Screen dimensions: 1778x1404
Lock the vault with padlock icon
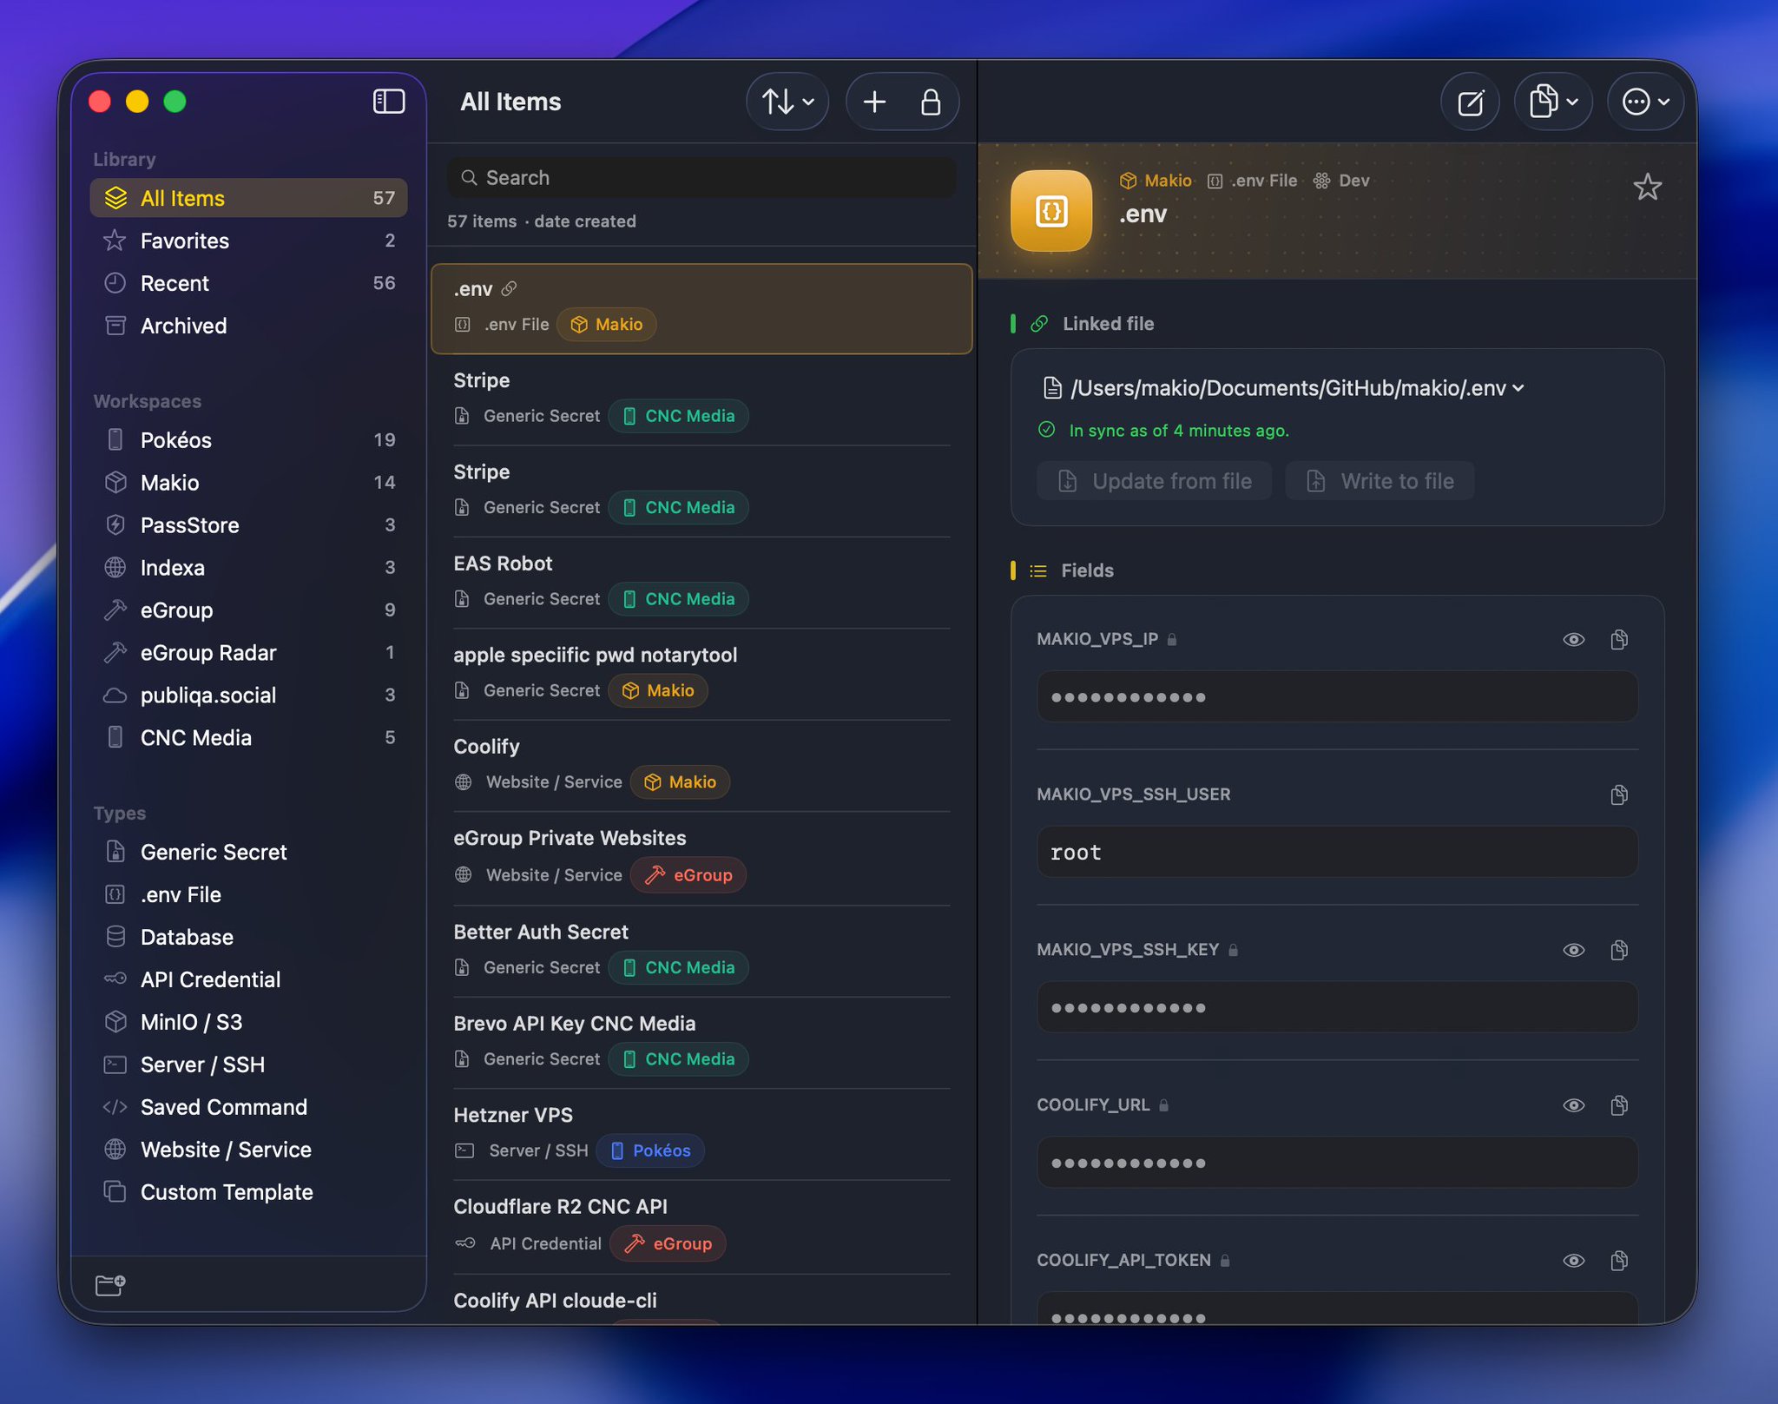tap(931, 102)
